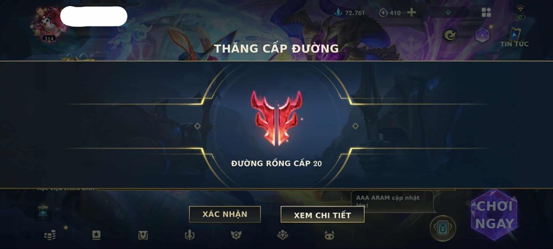553x249 pixels.
Task: Open the gift chest icon
Action: click(x=43, y=211)
